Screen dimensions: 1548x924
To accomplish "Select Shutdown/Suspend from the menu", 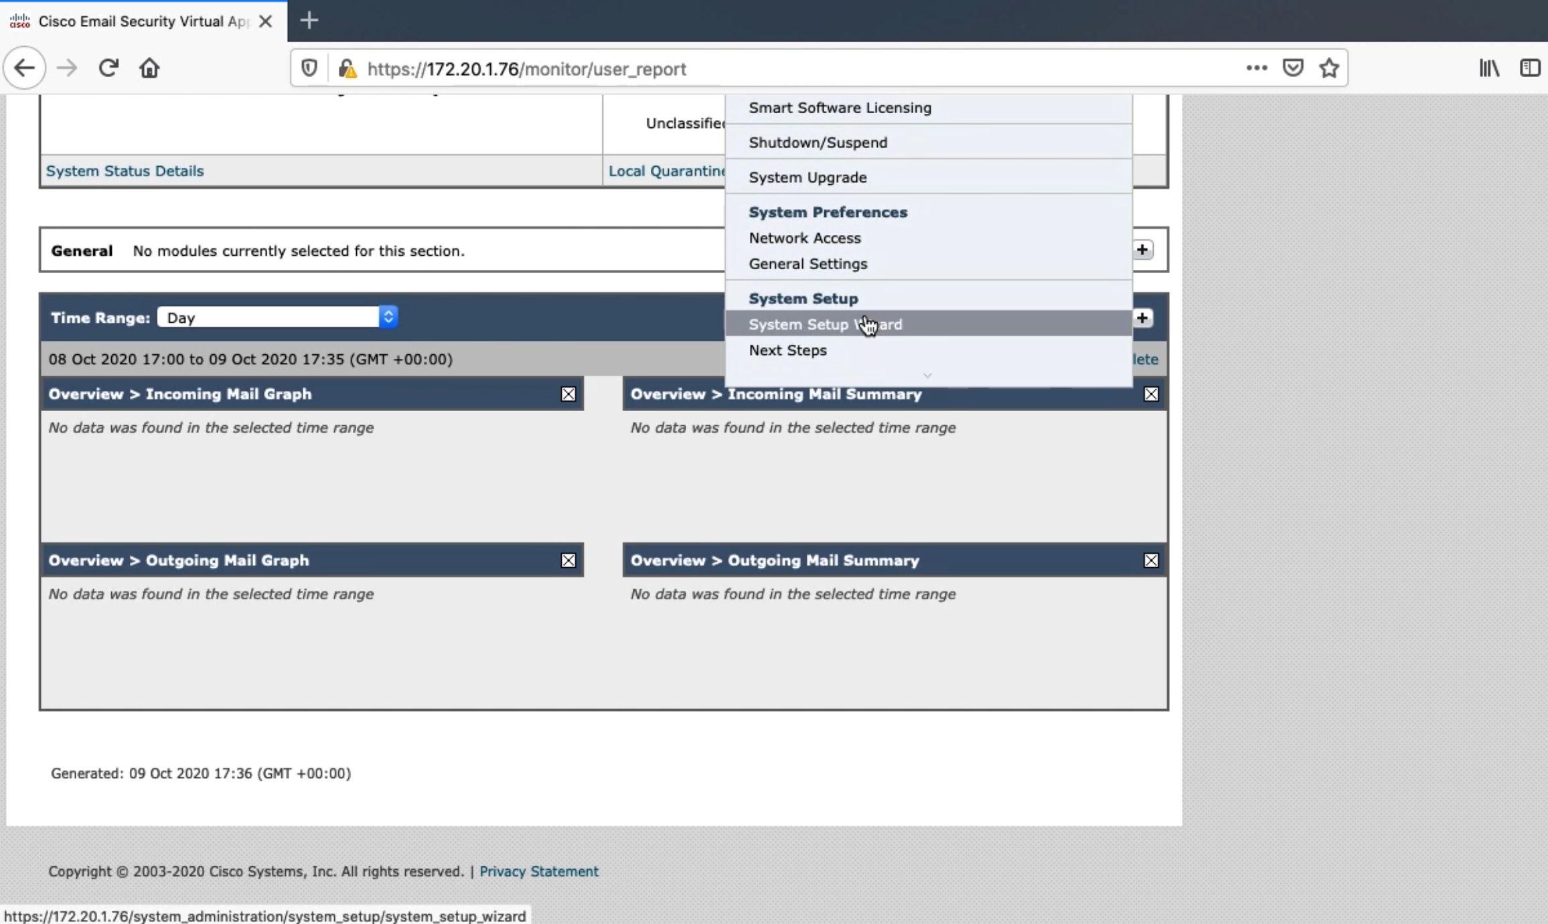I will point(928,143).
